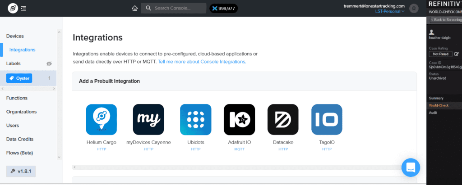Collapse the sidebar menu toggle icon

23,9
